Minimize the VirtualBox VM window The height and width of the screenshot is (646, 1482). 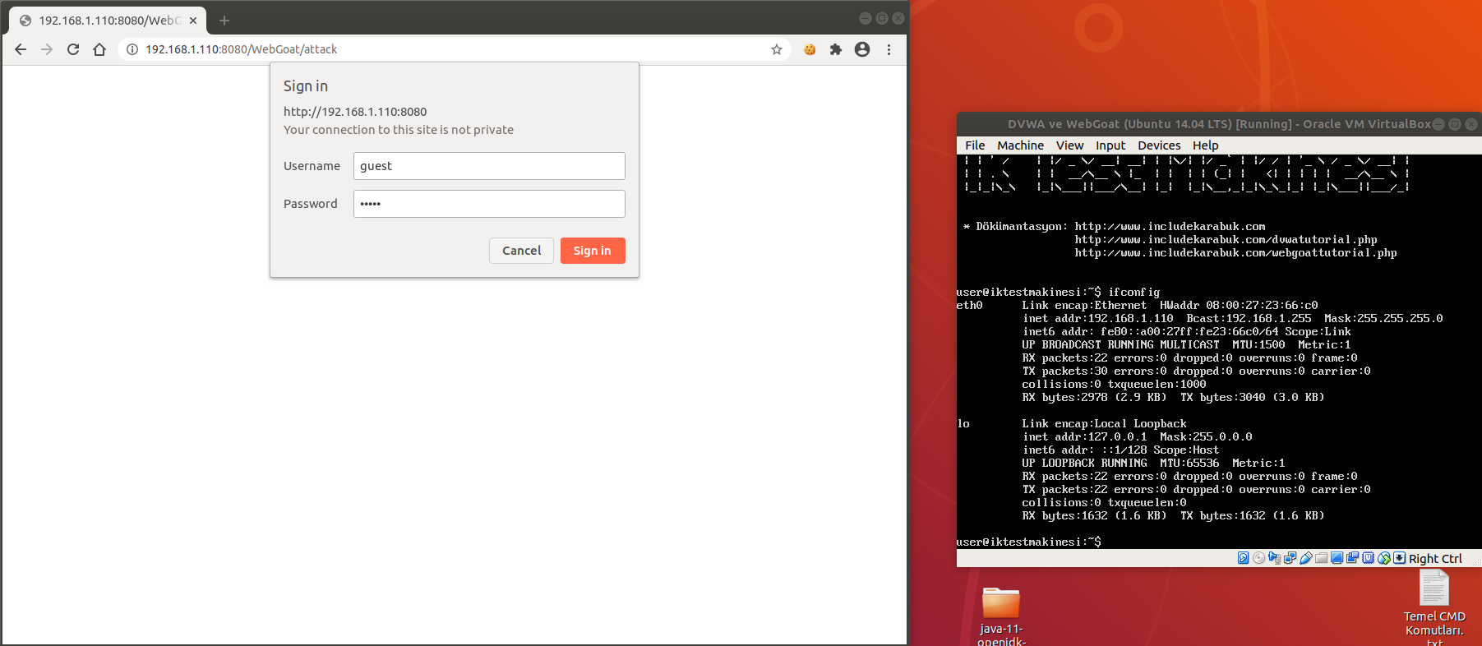1438,124
